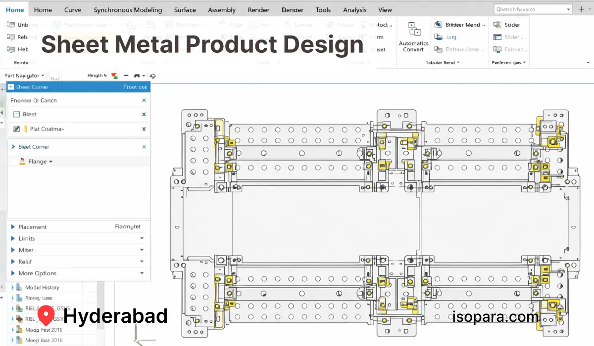Open the Assembly ribbon tab
594x346 pixels.
coord(222,10)
